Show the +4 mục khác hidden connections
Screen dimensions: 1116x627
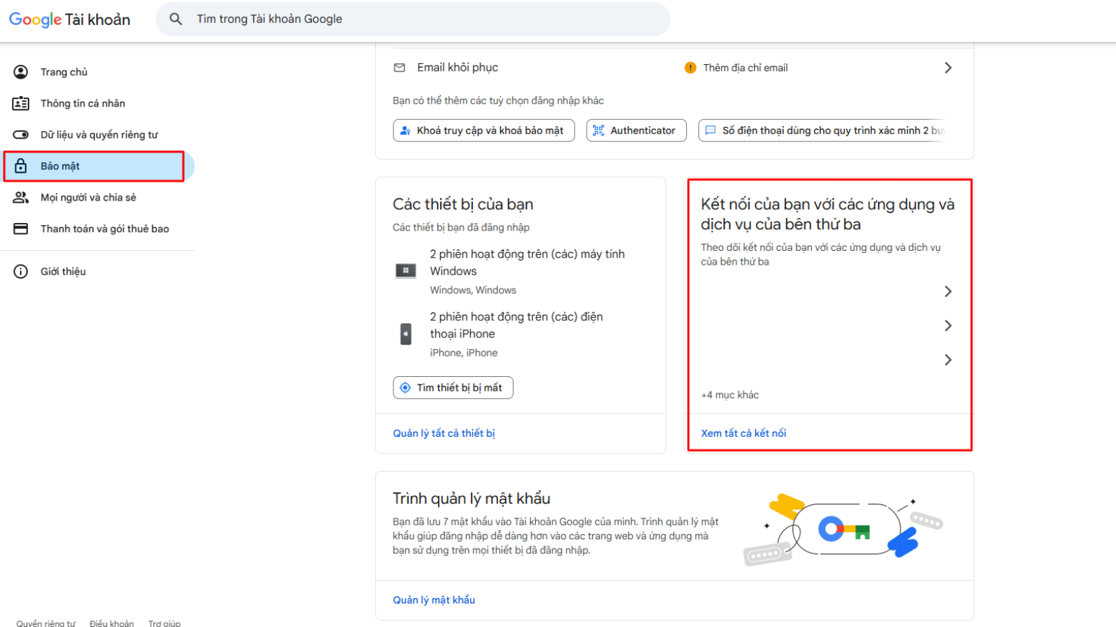click(729, 394)
